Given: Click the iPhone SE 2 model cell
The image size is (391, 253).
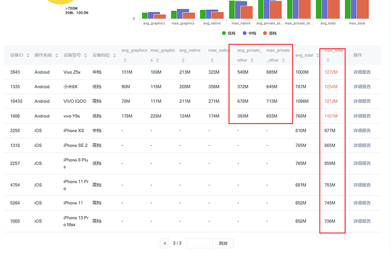Looking at the screenshot, I should coord(75,145).
